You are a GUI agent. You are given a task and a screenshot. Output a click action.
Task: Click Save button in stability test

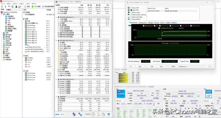(x=161, y=66)
